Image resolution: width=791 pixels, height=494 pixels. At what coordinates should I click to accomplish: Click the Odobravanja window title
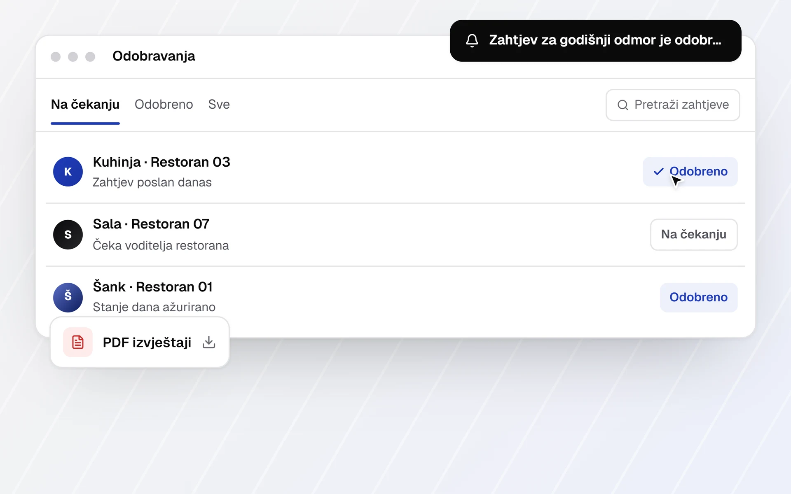click(154, 56)
